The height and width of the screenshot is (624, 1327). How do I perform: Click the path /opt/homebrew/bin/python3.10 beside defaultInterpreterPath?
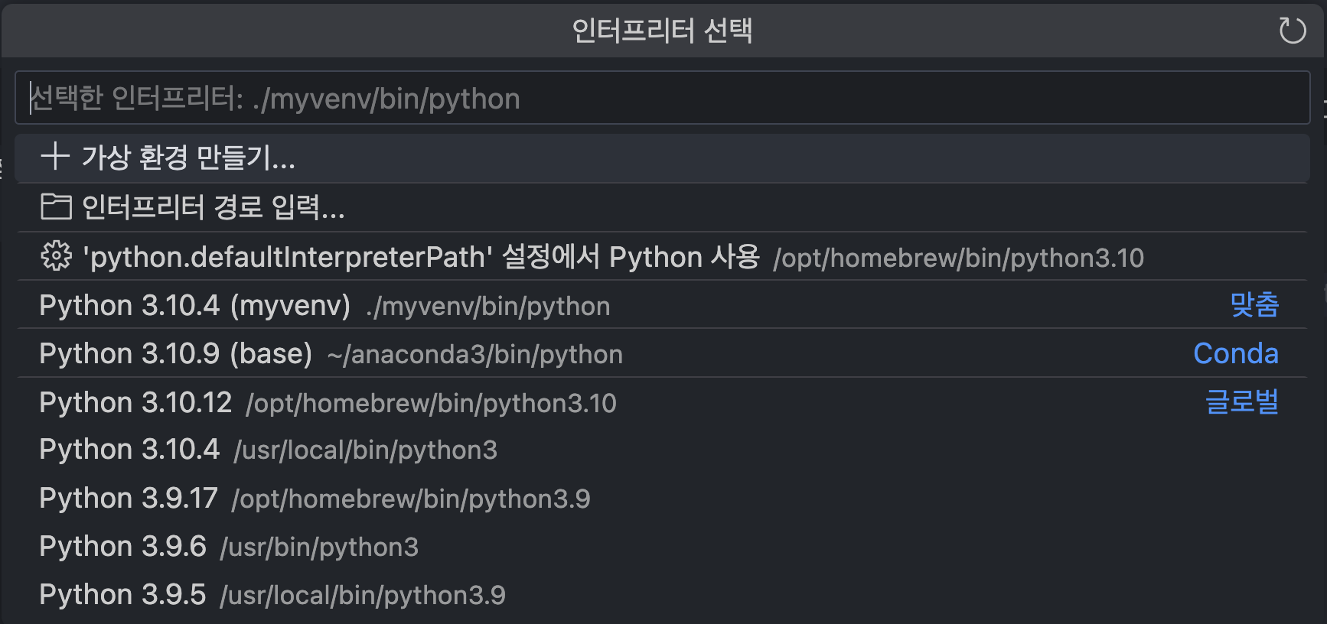[959, 258]
